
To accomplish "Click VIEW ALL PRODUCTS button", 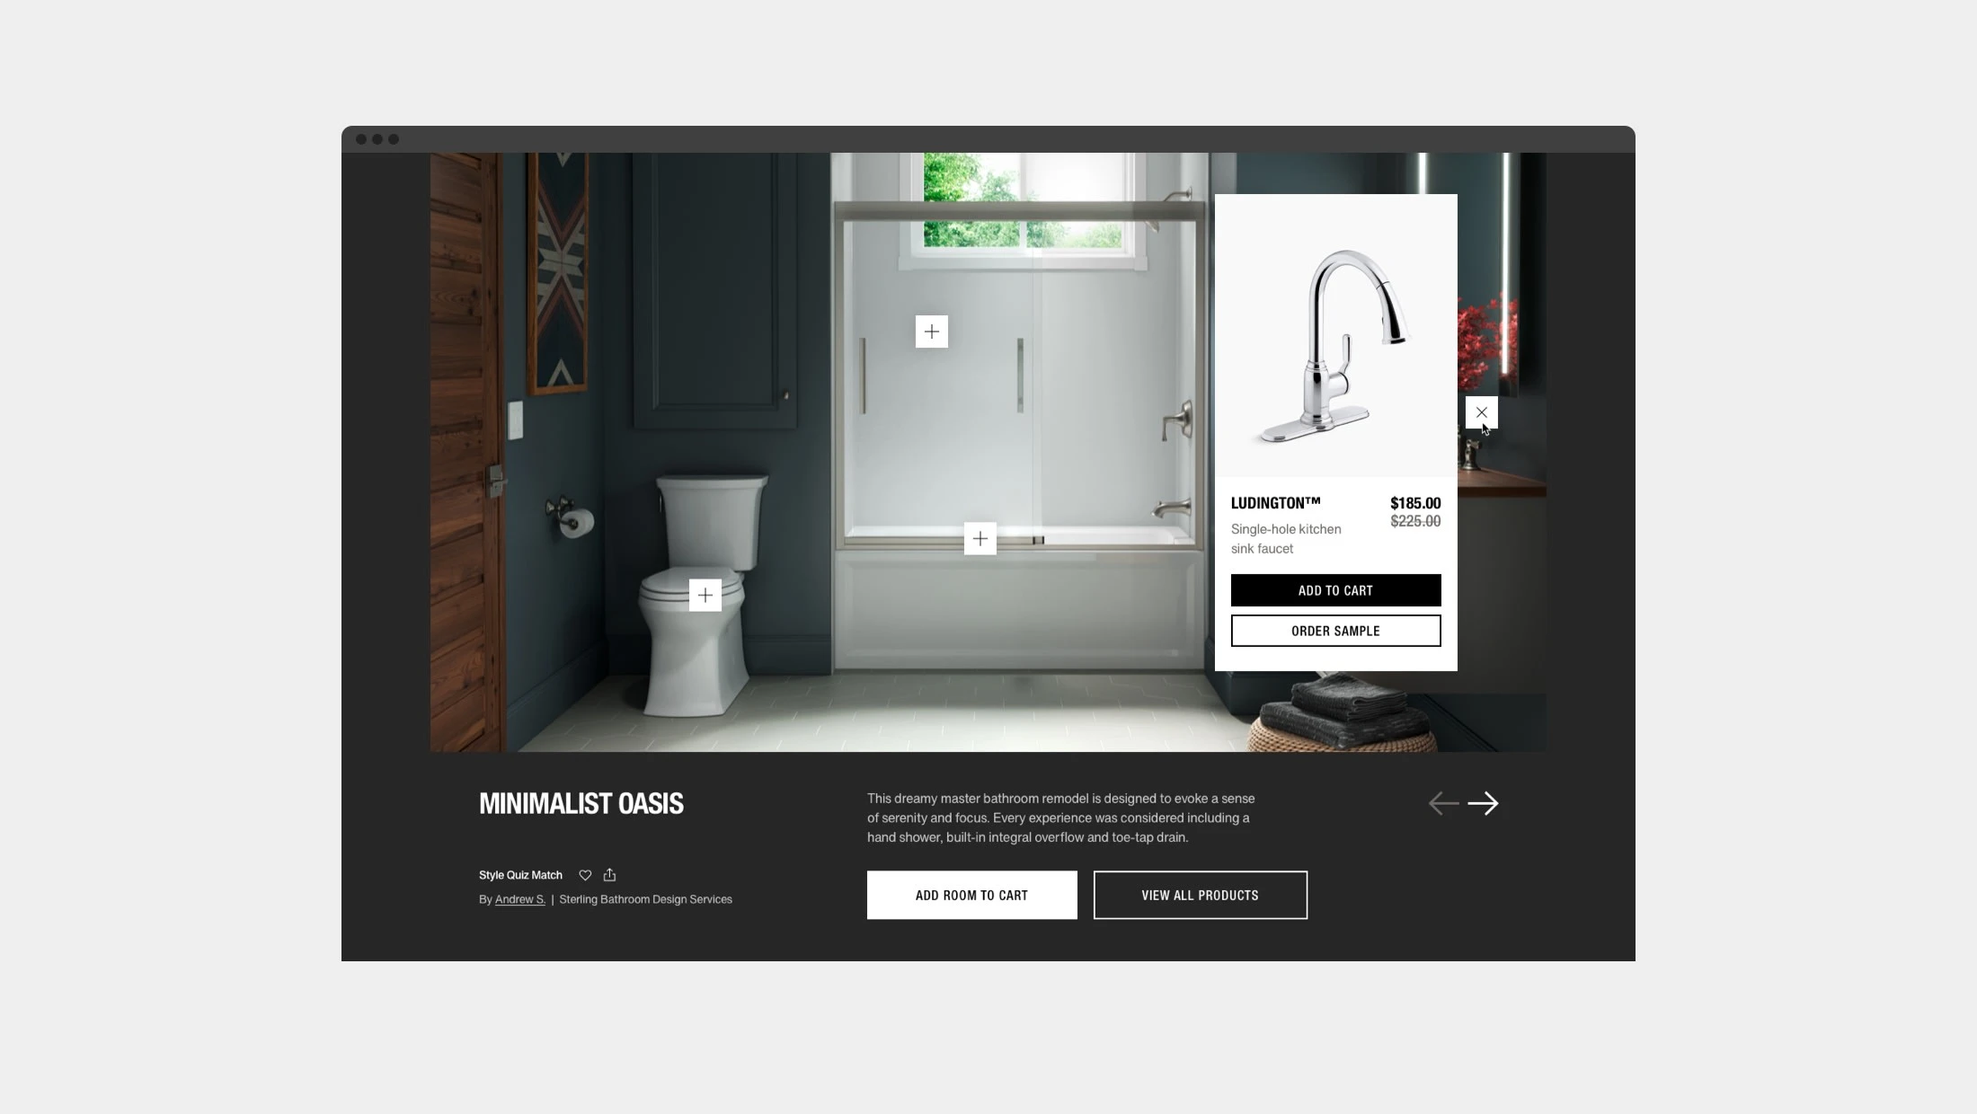I will tap(1199, 894).
